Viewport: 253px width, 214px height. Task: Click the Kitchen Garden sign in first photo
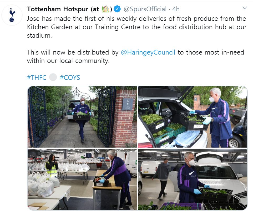pos(128,104)
